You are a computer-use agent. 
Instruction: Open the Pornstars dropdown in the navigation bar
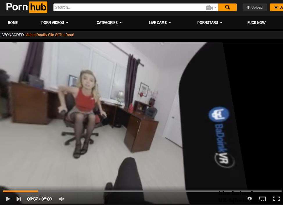pos(210,22)
